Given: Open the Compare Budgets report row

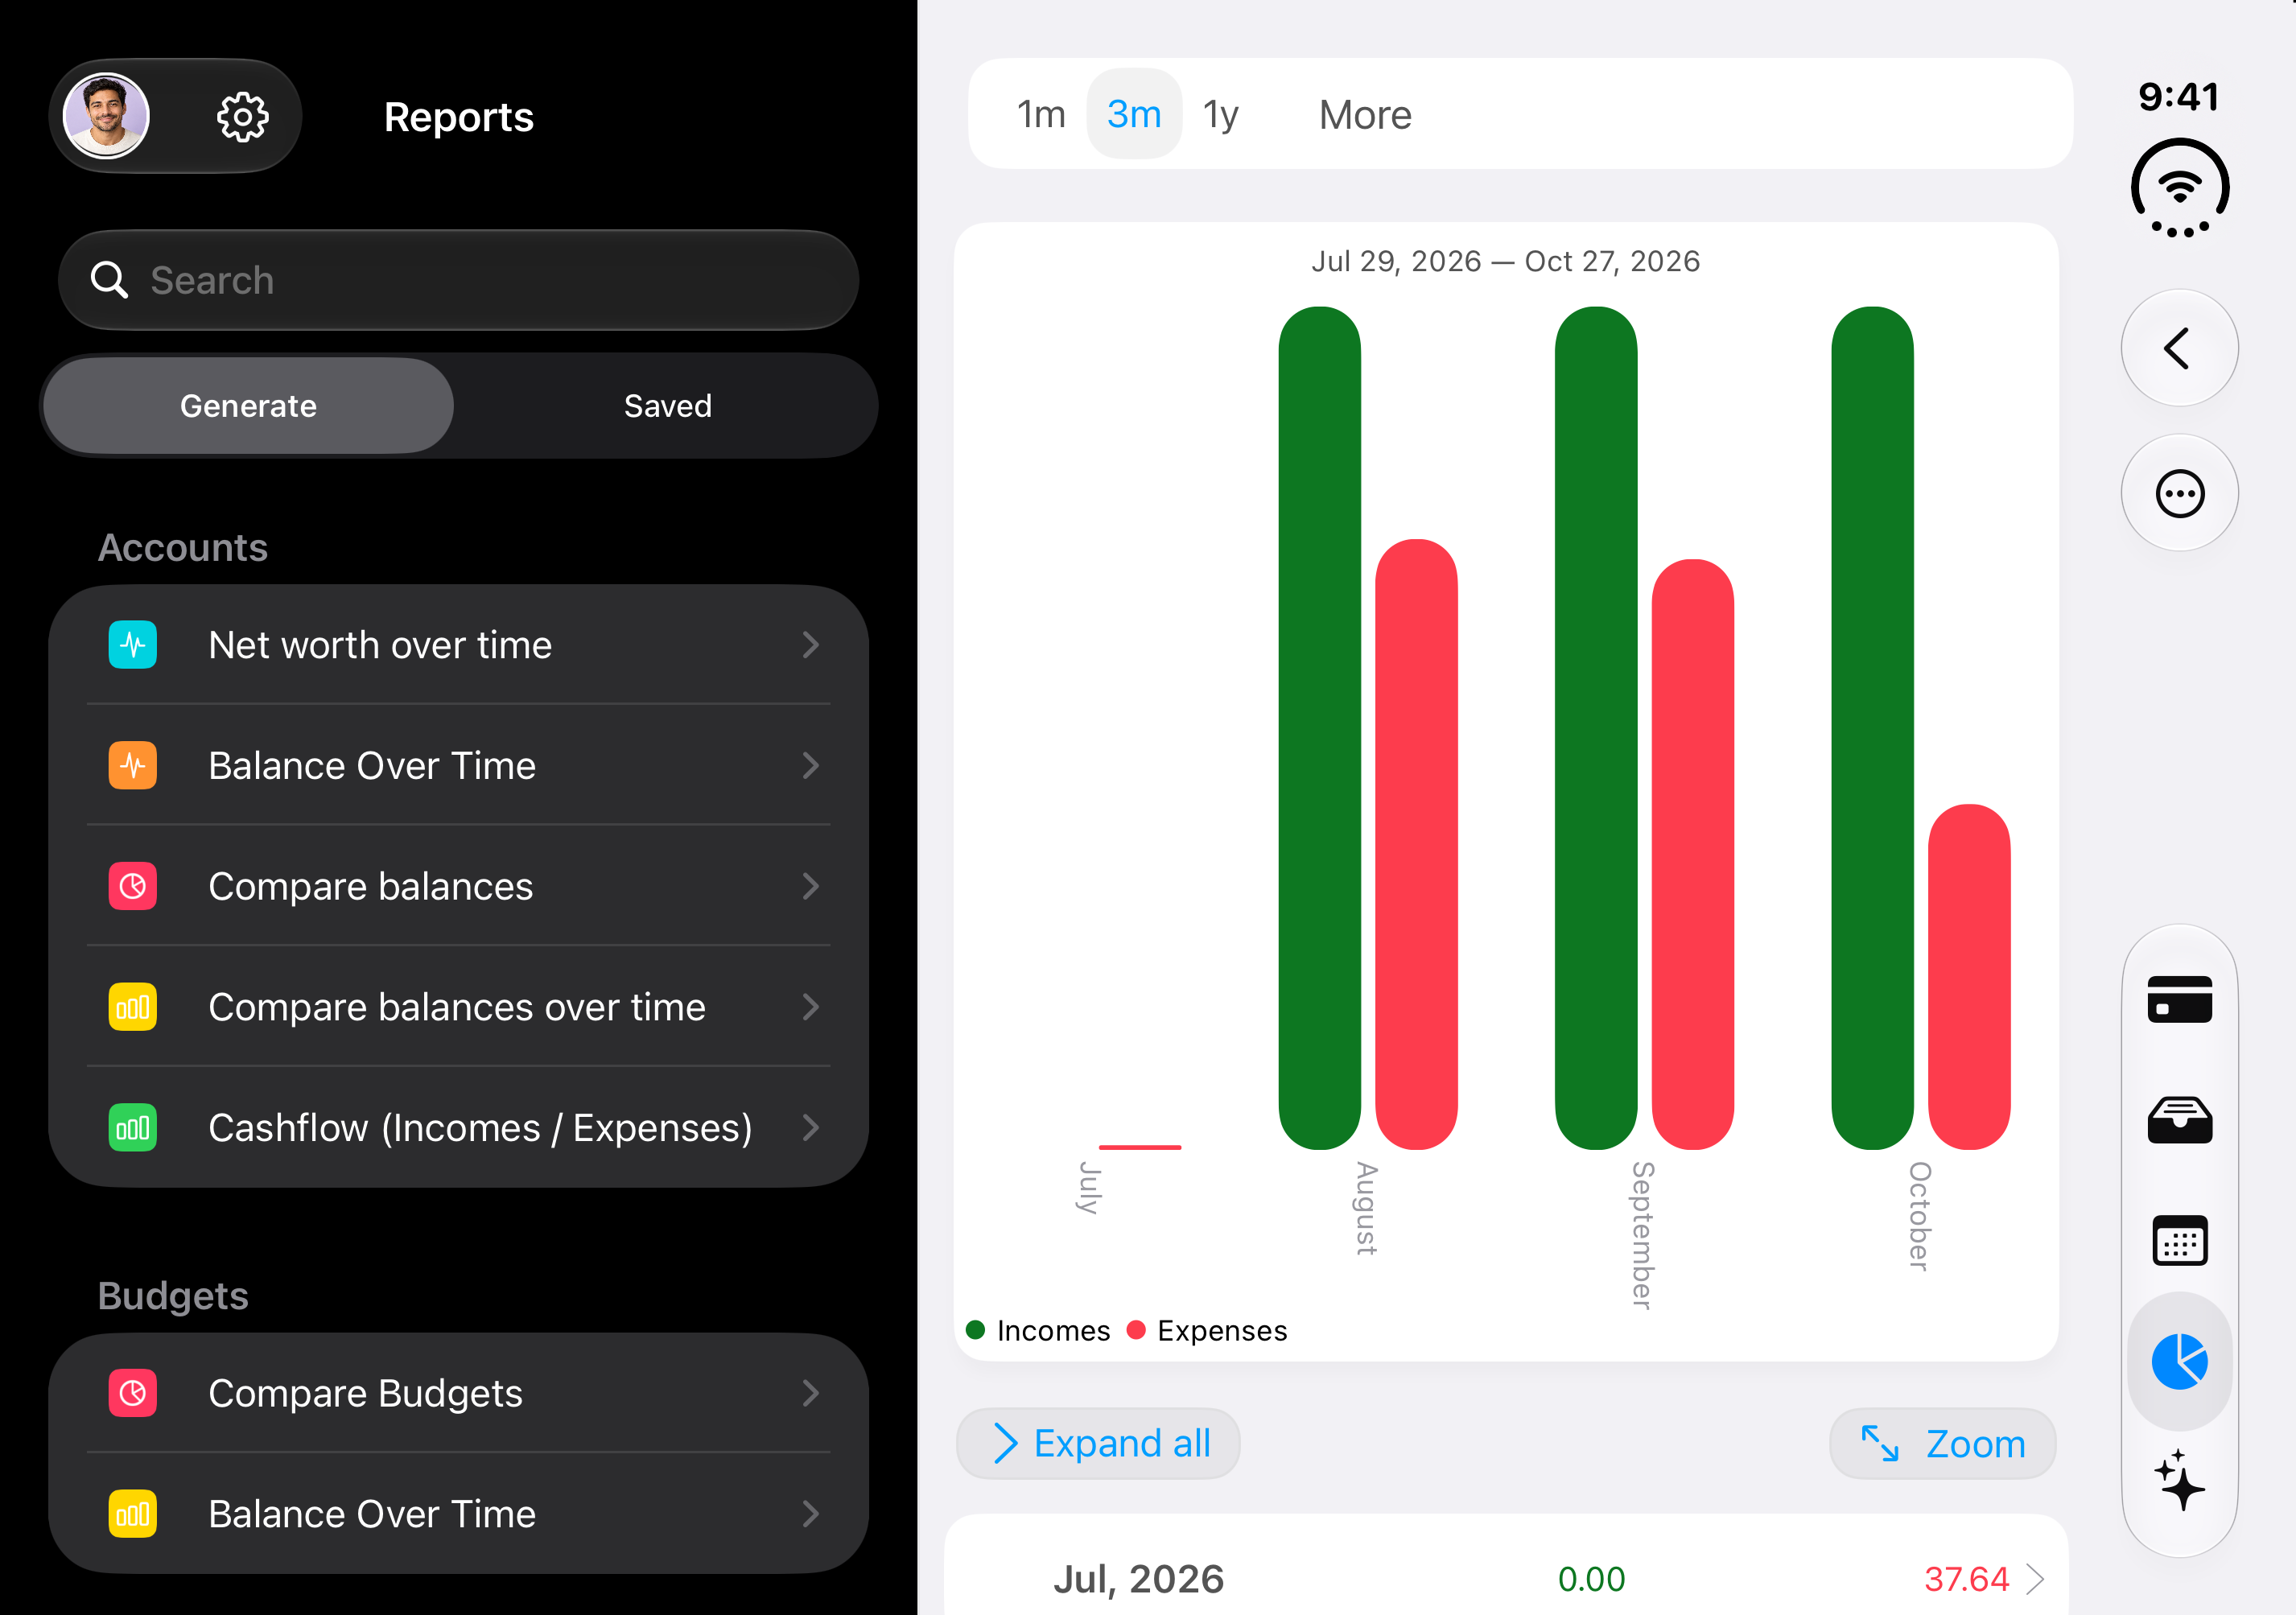Looking at the screenshot, I should (458, 1393).
